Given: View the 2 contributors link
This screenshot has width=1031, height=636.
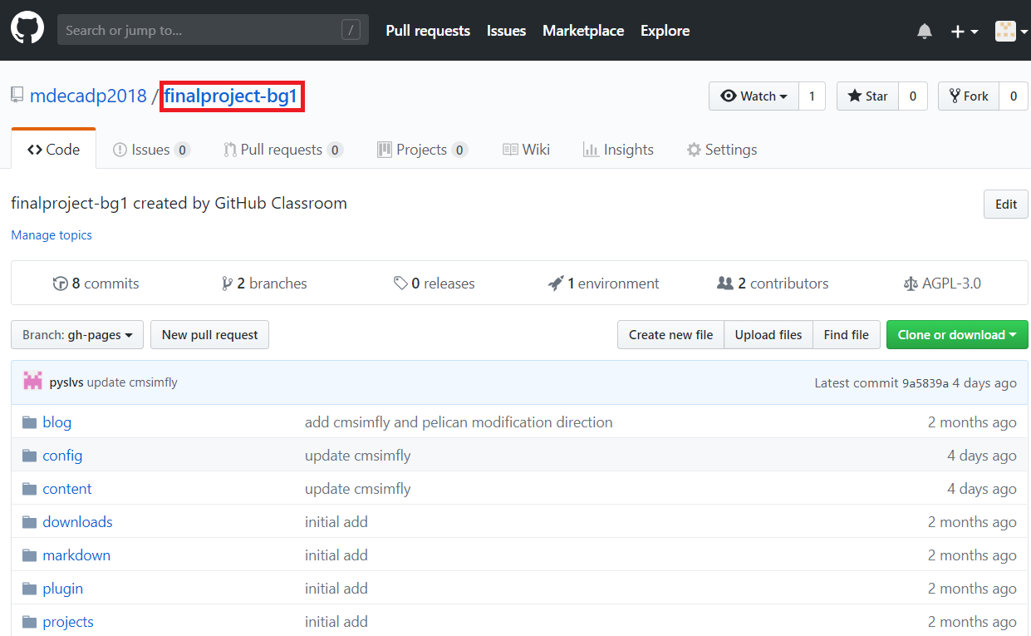Looking at the screenshot, I should 773,283.
